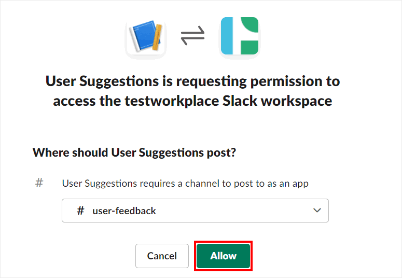Click the yellow ruler on the app icon
Screen dimensions: 402x278
coord(157,38)
